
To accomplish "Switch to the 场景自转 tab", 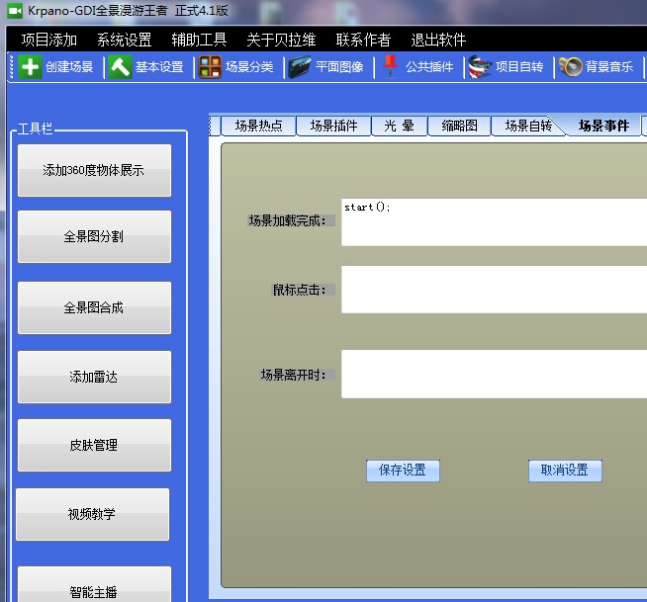I will [x=526, y=126].
